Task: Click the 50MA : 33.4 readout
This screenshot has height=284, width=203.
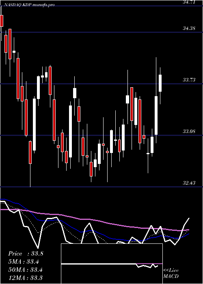Action: coord(25,270)
